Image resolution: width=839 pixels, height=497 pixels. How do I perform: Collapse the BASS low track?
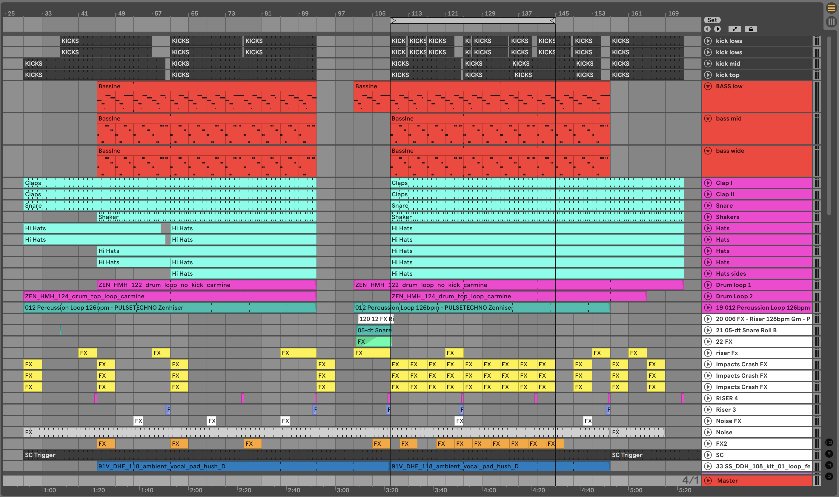[x=708, y=87]
